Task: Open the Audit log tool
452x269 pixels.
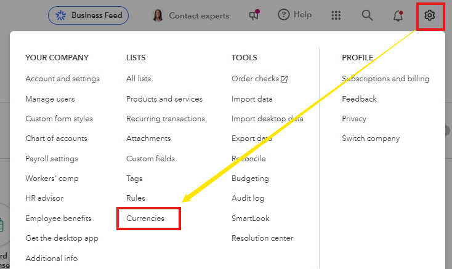Action: (248, 198)
